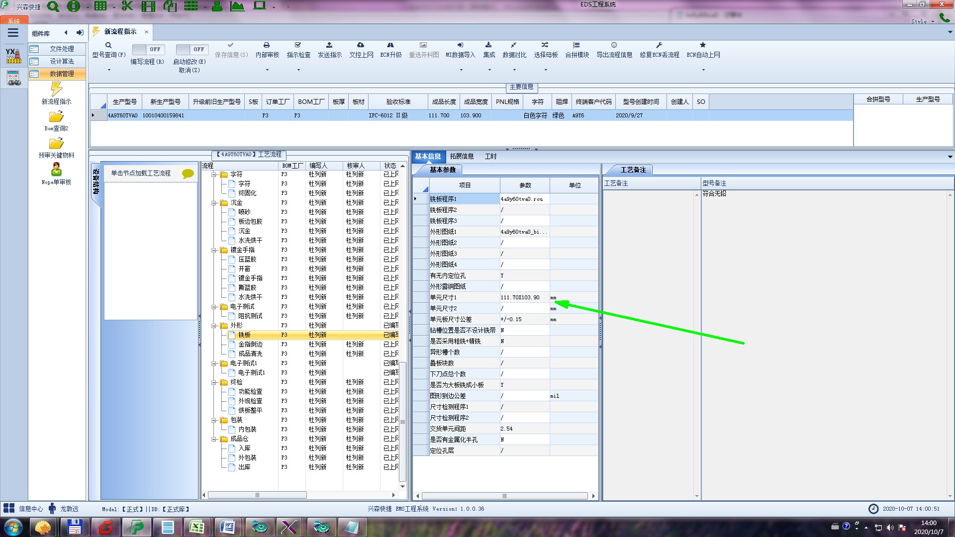The image size is (955, 537).
Task: Toggle the 启动修改 OFF switch
Action: (x=192, y=49)
